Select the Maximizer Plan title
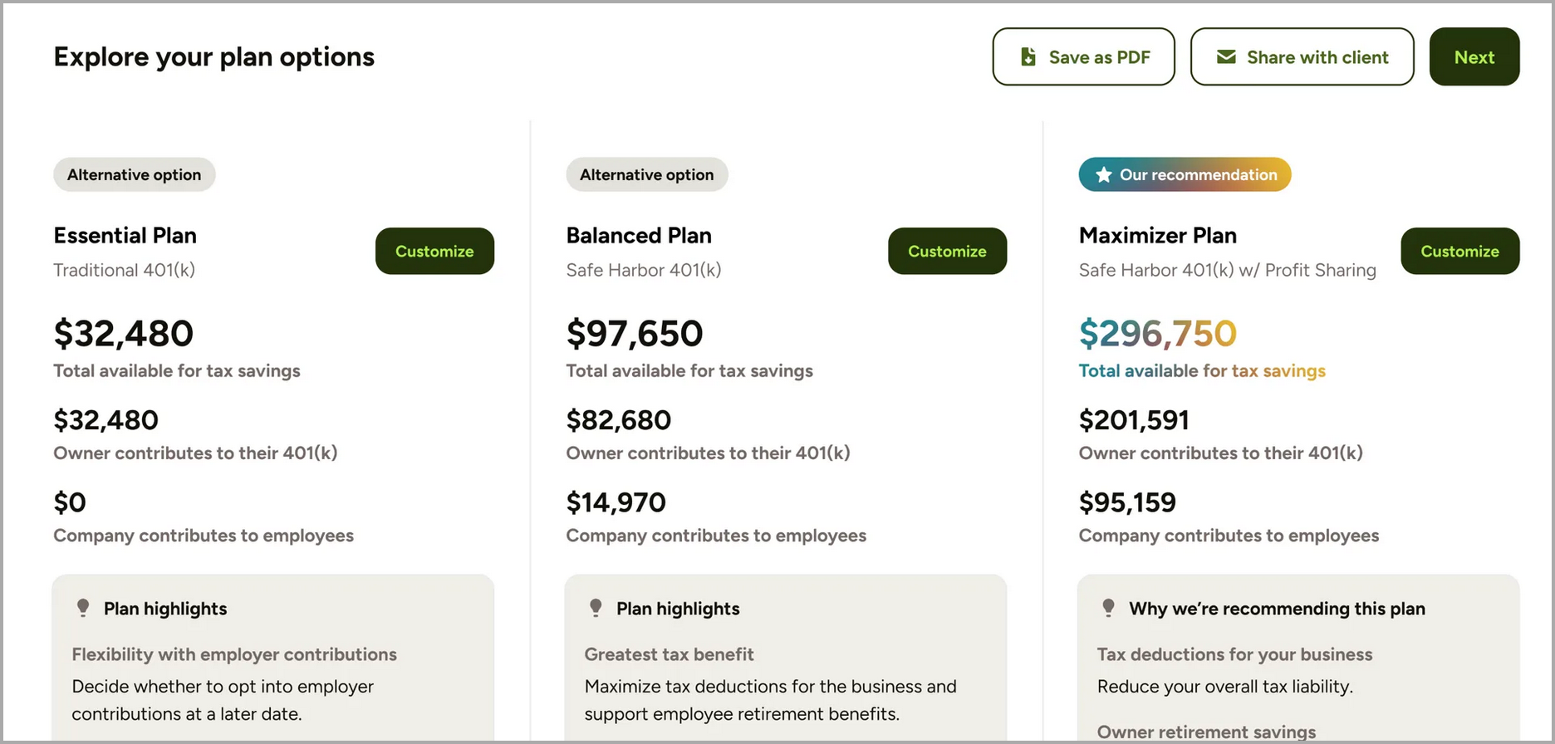Viewport: 1555px width, 744px height. (1157, 236)
